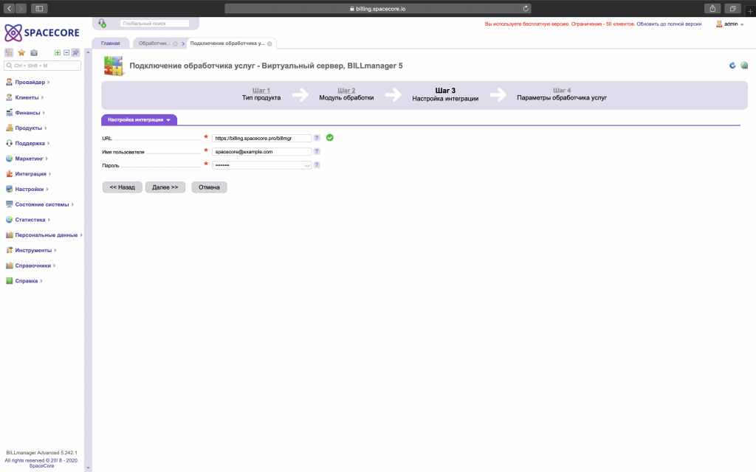Screen dimensions: 756x472
Task: Expand the Маркетинг menu section
Action: tap(27, 159)
